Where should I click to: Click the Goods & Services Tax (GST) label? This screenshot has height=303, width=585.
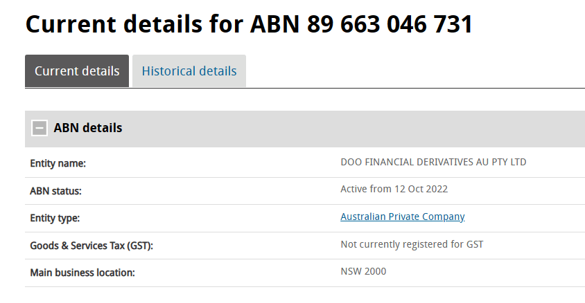(91, 246)
